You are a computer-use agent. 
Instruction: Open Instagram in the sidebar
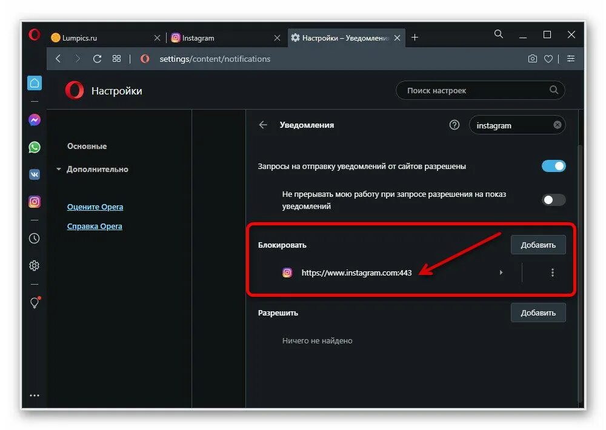click(x=35, y=202)
